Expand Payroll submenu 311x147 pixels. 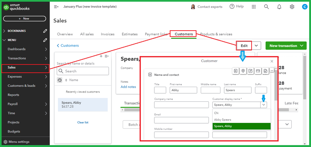(x=46, y=104)
